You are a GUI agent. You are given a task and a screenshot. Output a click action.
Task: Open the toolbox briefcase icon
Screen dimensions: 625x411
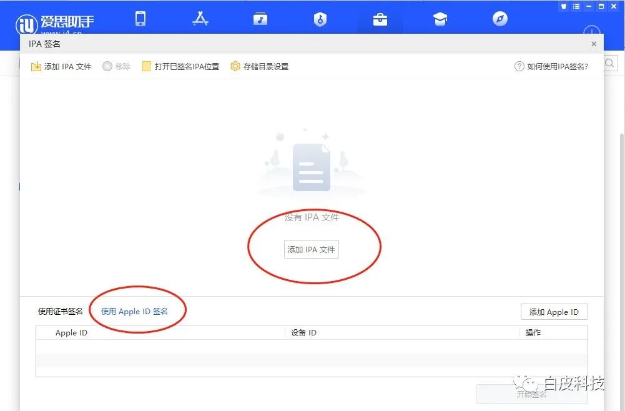(380, 19)
